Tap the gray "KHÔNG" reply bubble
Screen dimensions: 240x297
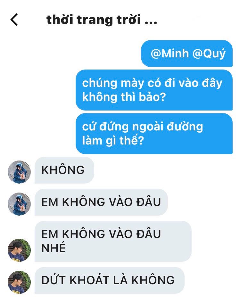(x=64, y=170)
